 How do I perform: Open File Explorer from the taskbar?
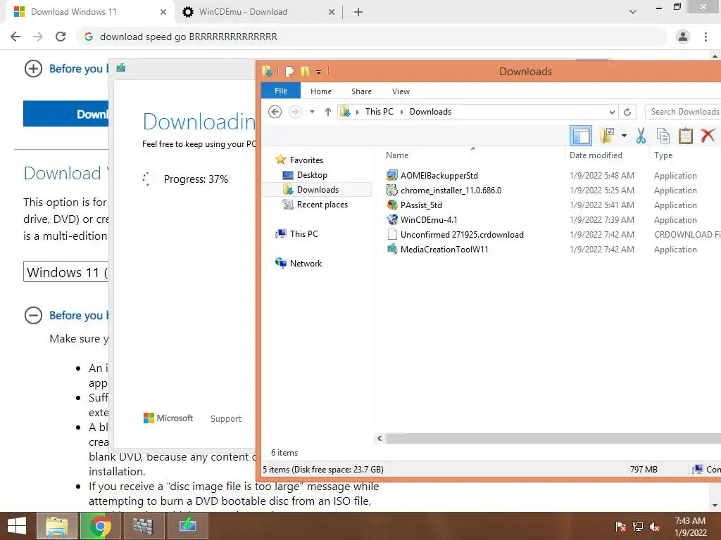[57, 526]
